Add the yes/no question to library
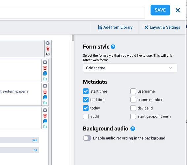 [x=45, y=127]
